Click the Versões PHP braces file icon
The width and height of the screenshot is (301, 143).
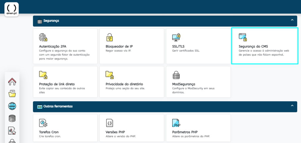(109, 123)
